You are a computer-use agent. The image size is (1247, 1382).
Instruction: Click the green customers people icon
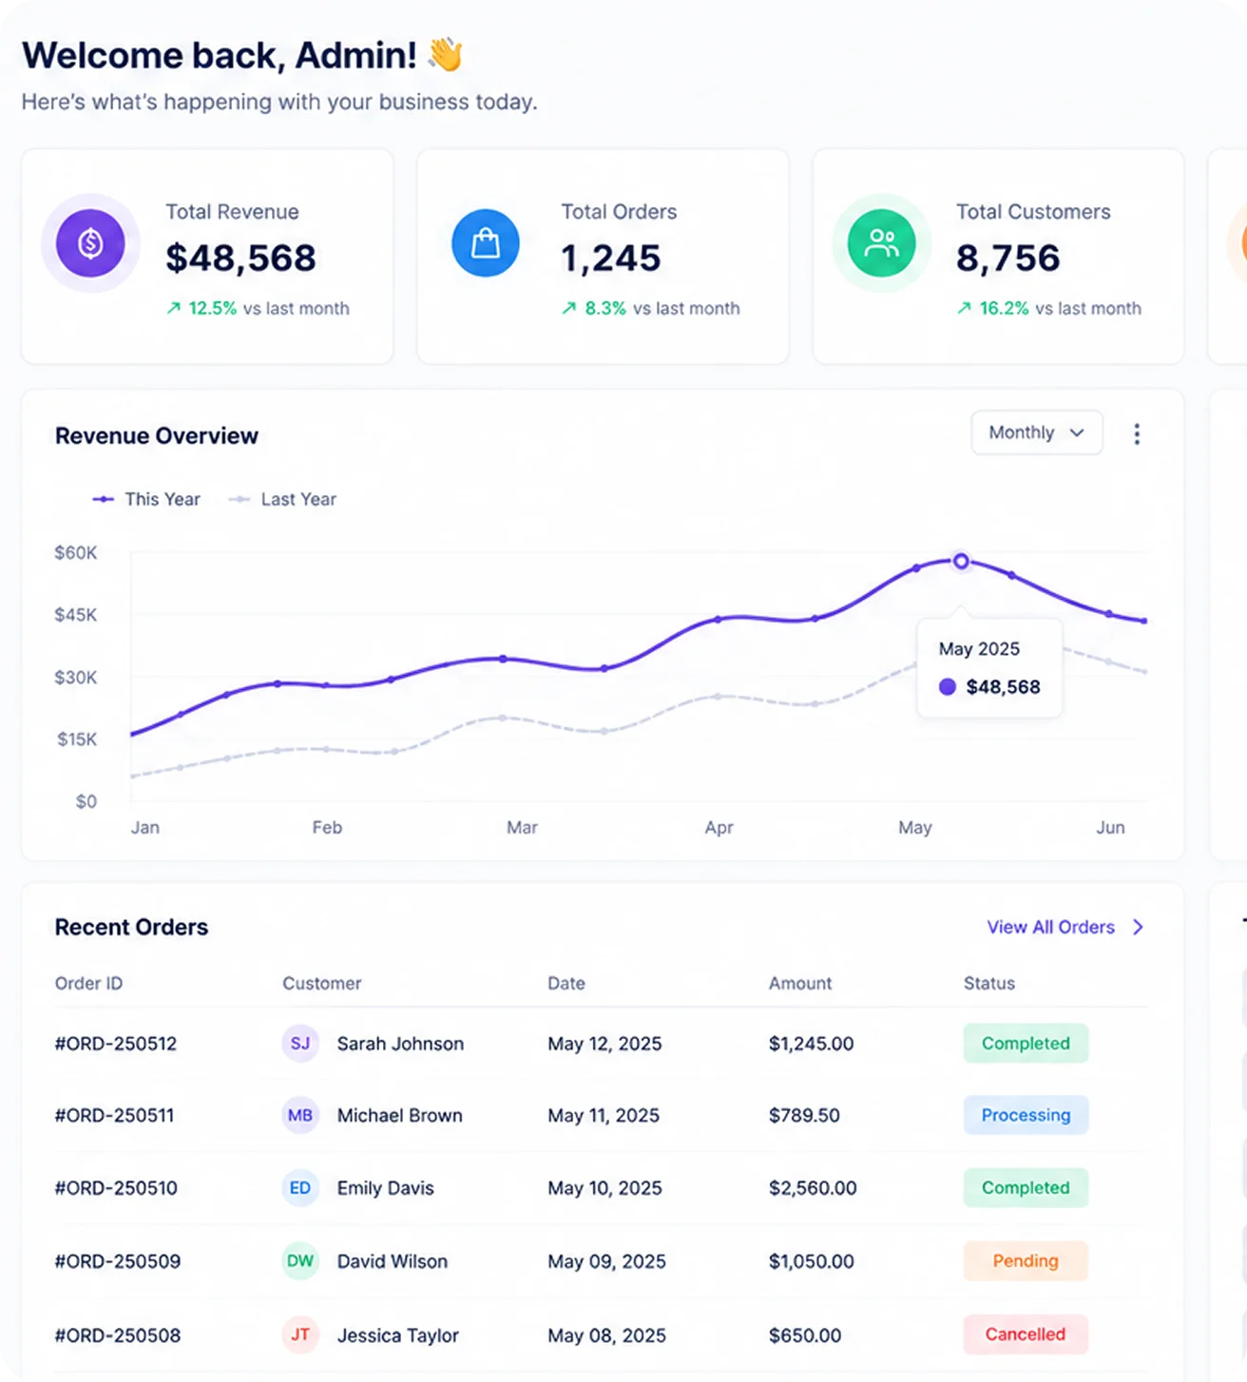click(x=881, y=243)
